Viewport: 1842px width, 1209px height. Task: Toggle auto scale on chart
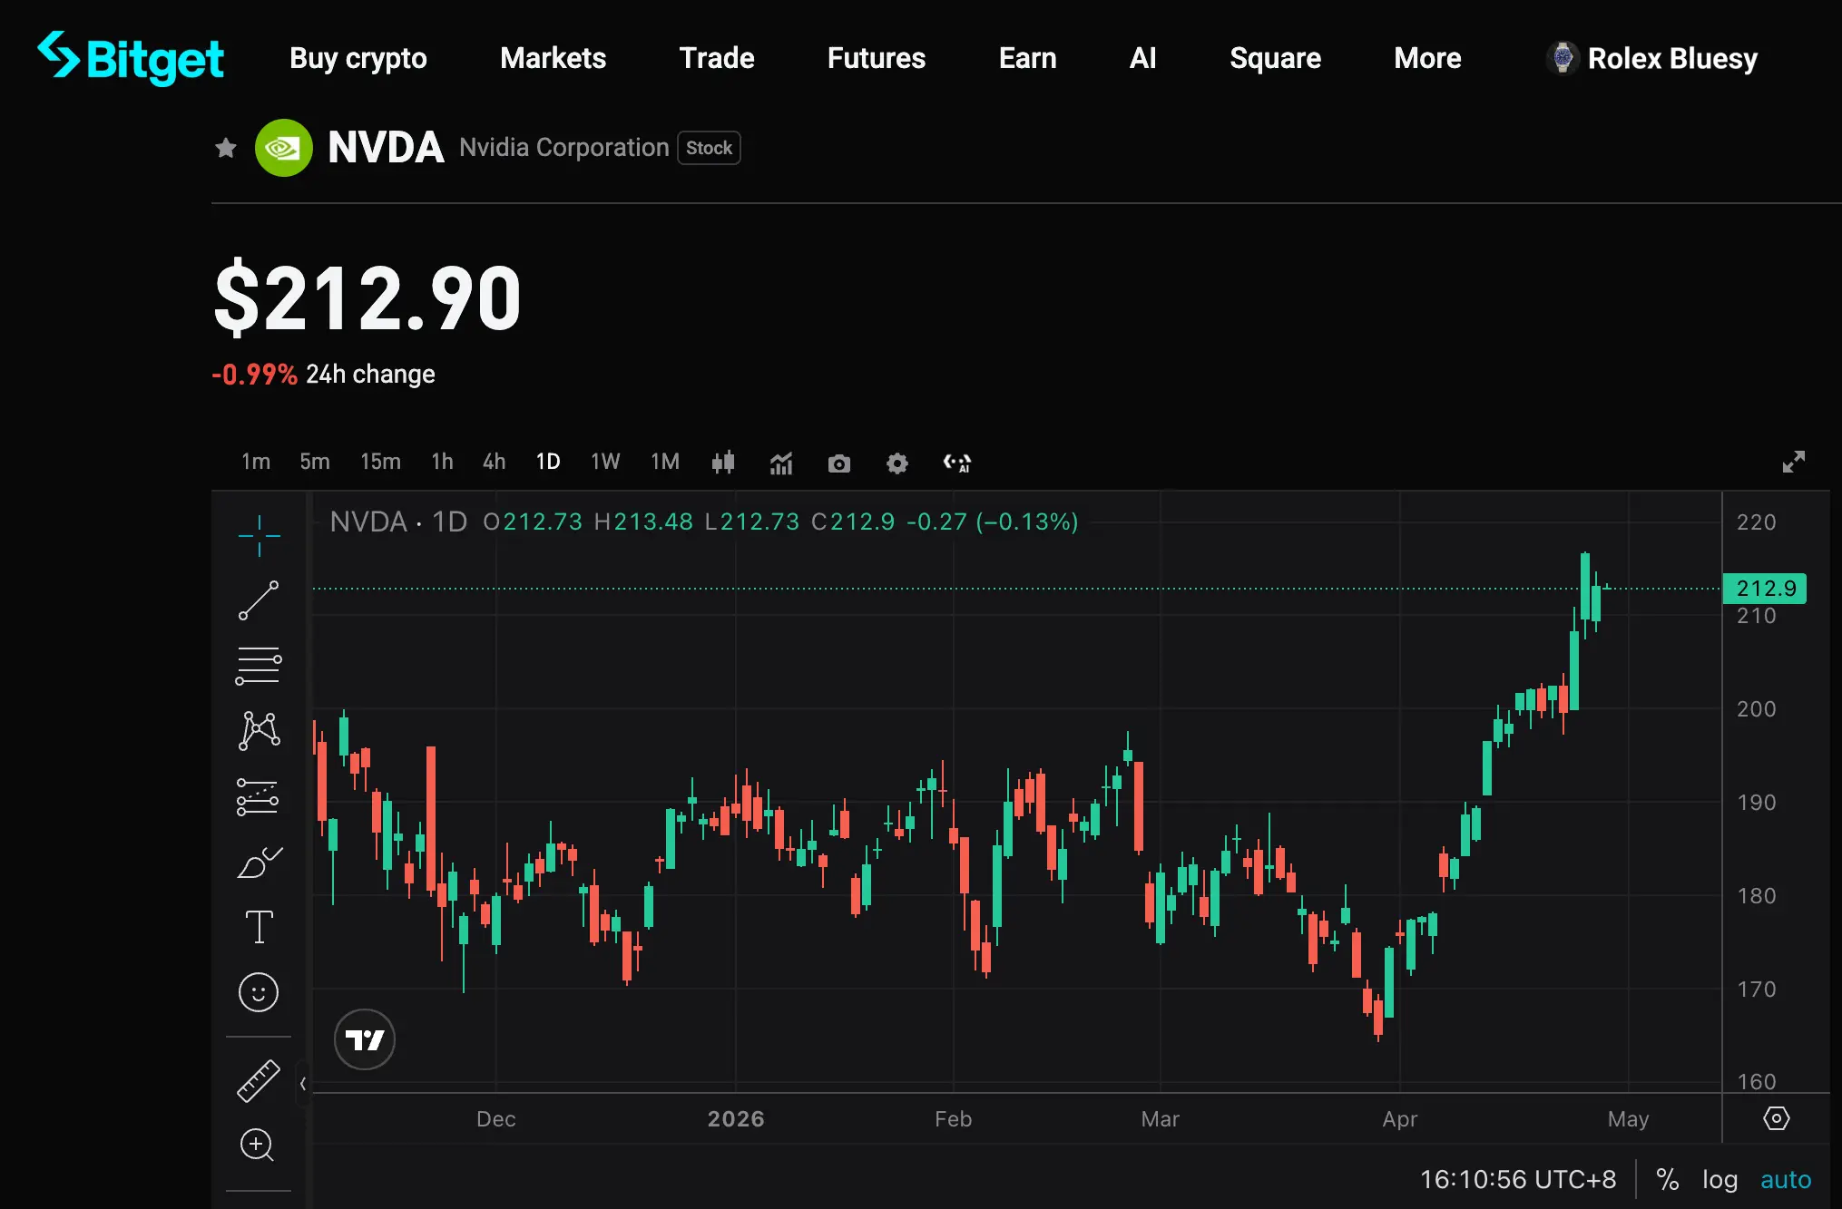pyautogui.click(x=1785, y=1179)
